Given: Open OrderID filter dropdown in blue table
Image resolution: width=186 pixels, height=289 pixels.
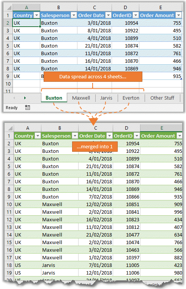Looking at the screenshot, I should tap(136, 15).
